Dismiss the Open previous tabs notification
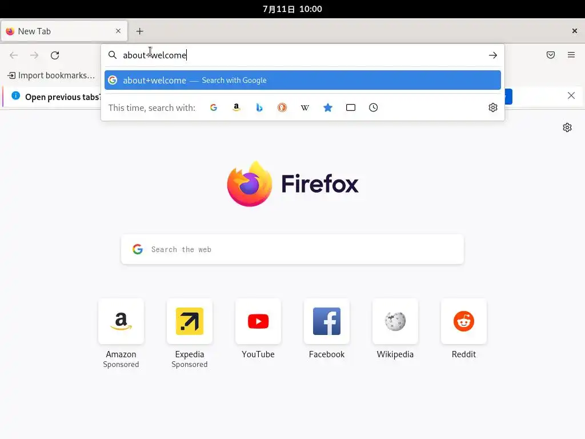This screenshot has width=585, height=439. coord(571,95)
